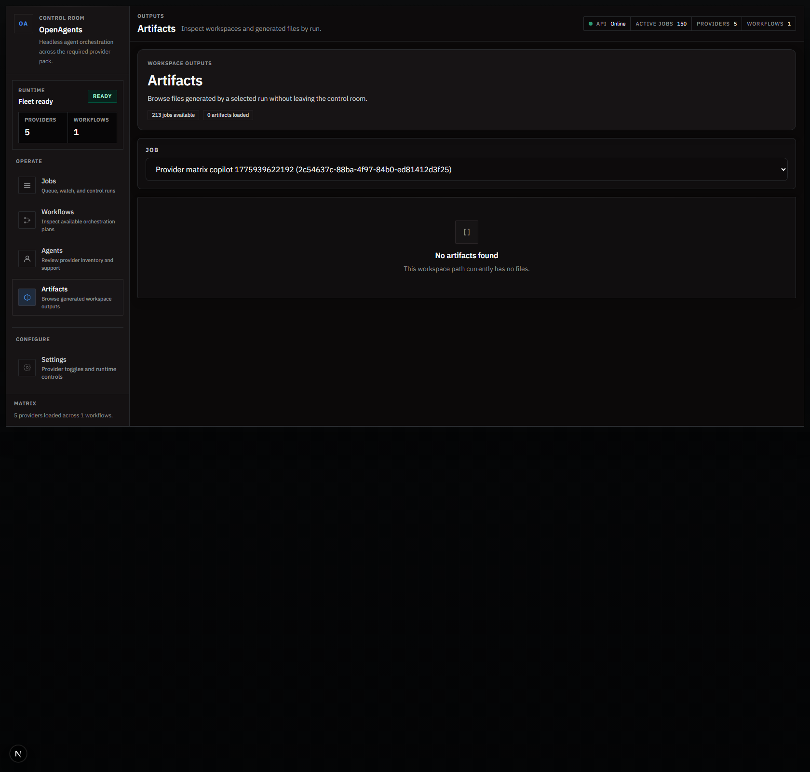Click the Workflows 1 runtime card
810x772 pixels.
tap(92, 127)
